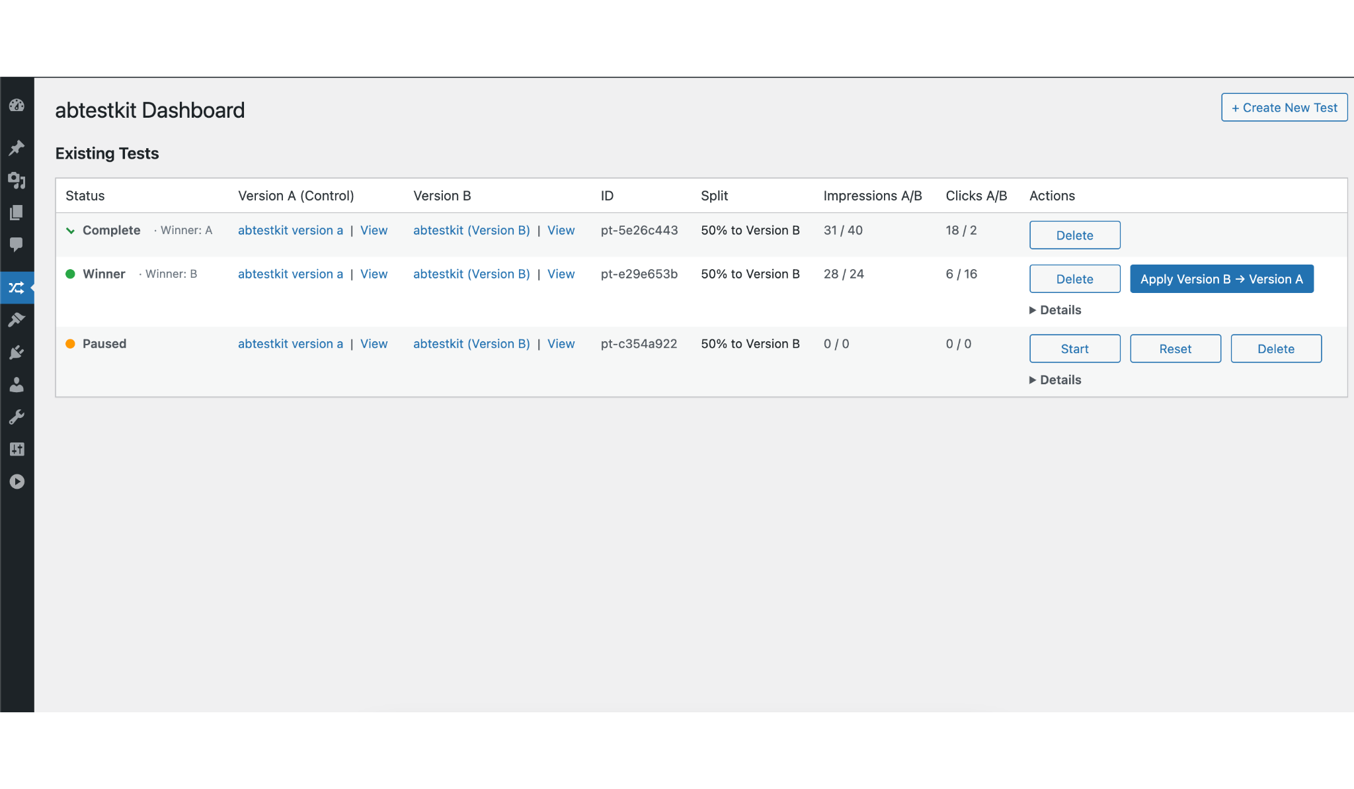Expand Details for the Winner test
Viewport: 1354px width, 789px height.
point(1055,310)
